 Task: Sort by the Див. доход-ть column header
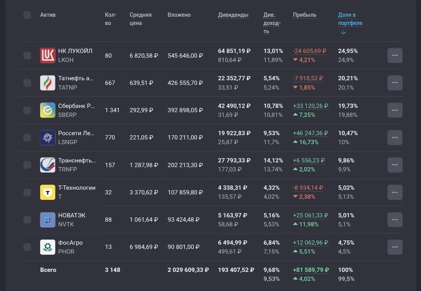272,23
